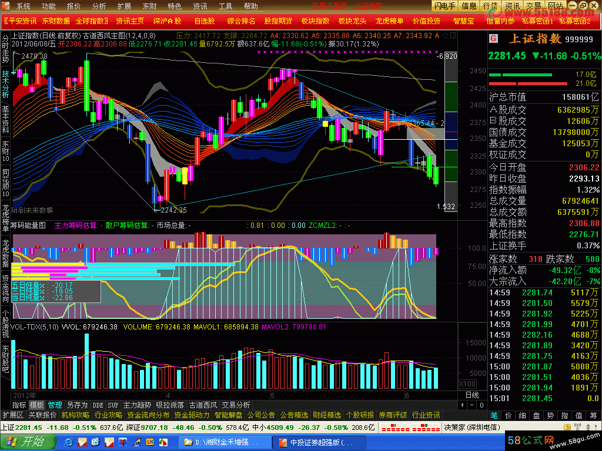Open 智慧宝 in red toolbar

point(463,21)
